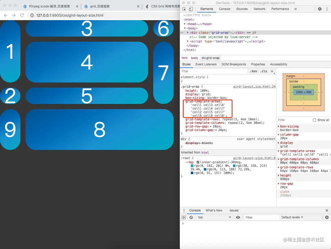Open linear-gradient swatch for --bg
The width and height of the screenshot is (331, 249).
pyautogui.click(x=198, y=162)
